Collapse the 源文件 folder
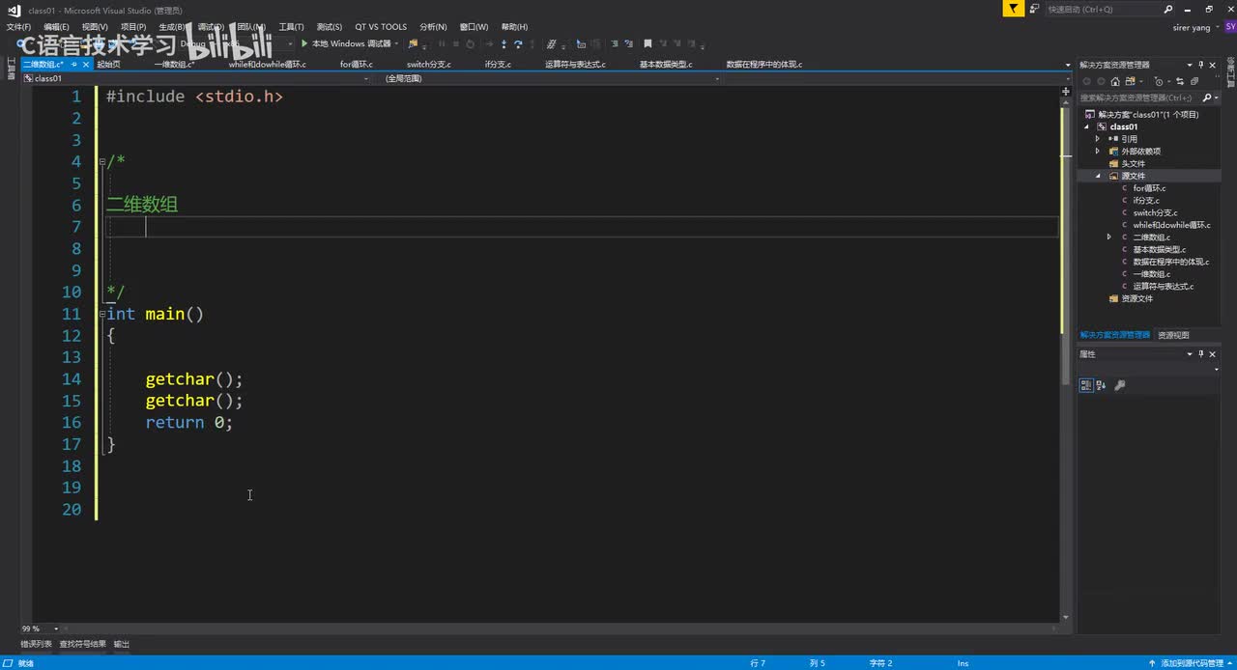 click(1098, 176)
